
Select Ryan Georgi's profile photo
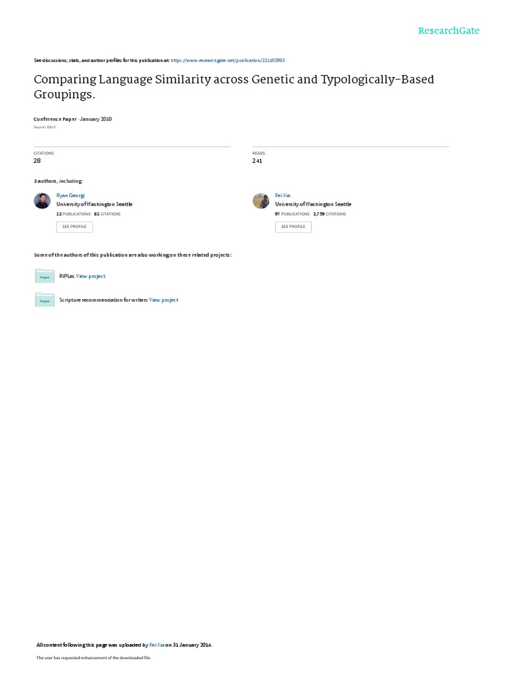[x=42, y=200]
